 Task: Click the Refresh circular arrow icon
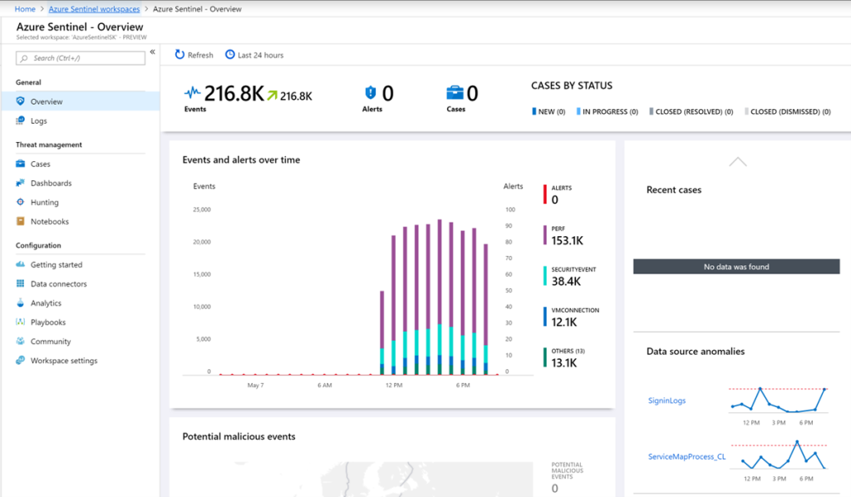[x=180, y=55]
